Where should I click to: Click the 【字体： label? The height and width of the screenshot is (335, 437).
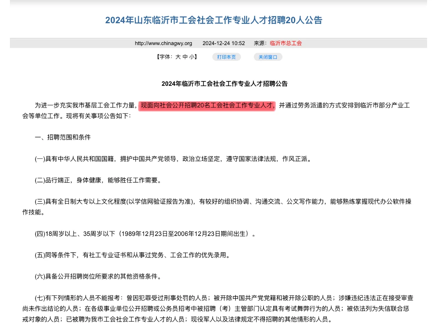coord(165,57)
